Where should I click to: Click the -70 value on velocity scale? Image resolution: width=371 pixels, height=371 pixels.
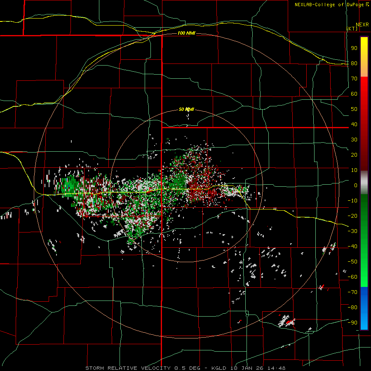coord(352,292)
